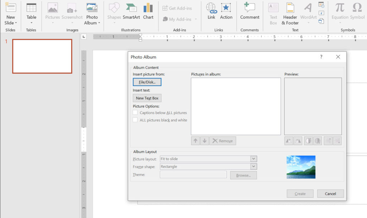Click the ruler tab selector icon
Screen dimensions: 367x218
[84, 37]
